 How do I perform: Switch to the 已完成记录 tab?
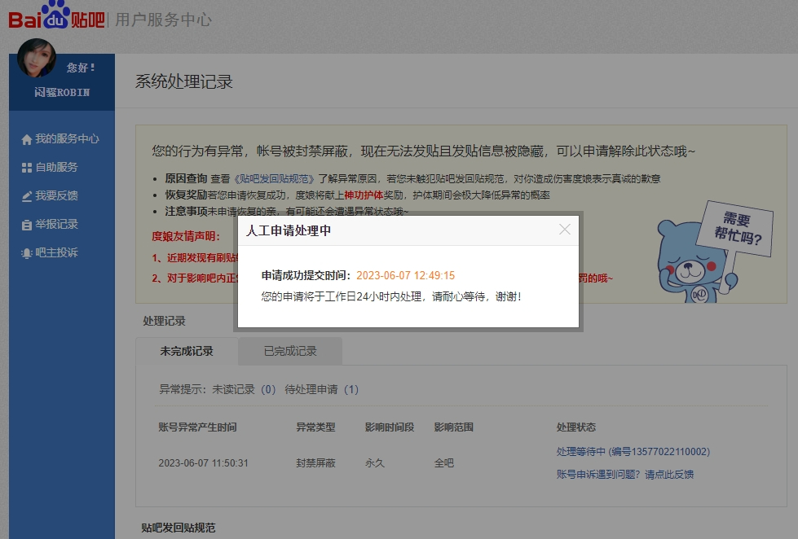290,352
